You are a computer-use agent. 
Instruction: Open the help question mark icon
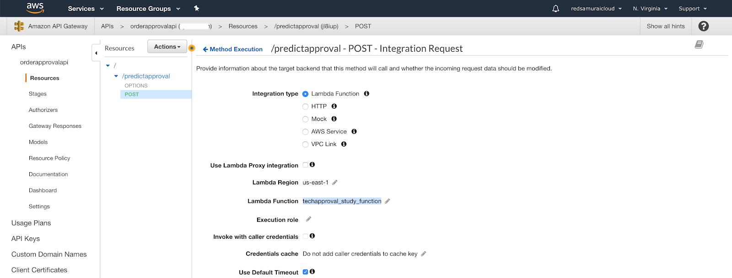tap(703, 26)
